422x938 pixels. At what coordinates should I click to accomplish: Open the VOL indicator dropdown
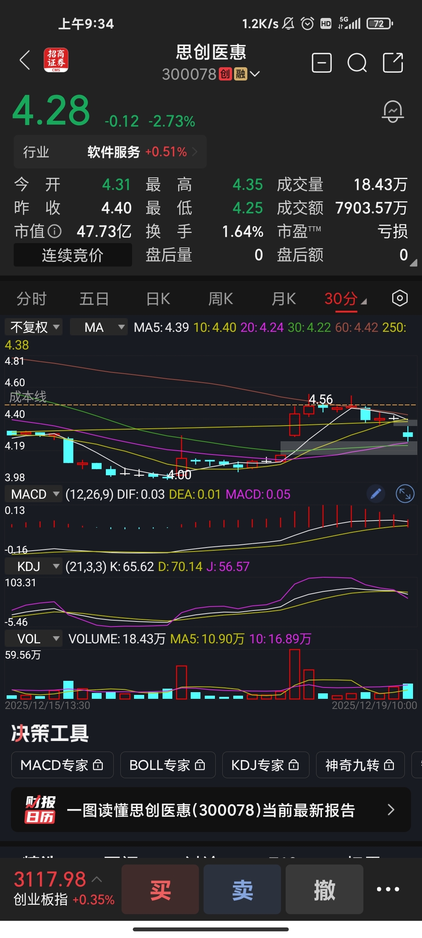point(33,639)
